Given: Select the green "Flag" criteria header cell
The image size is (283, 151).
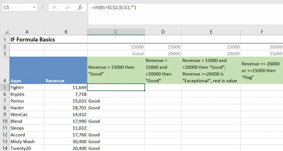Looking at the screenshot, I should tap(261, 70).
